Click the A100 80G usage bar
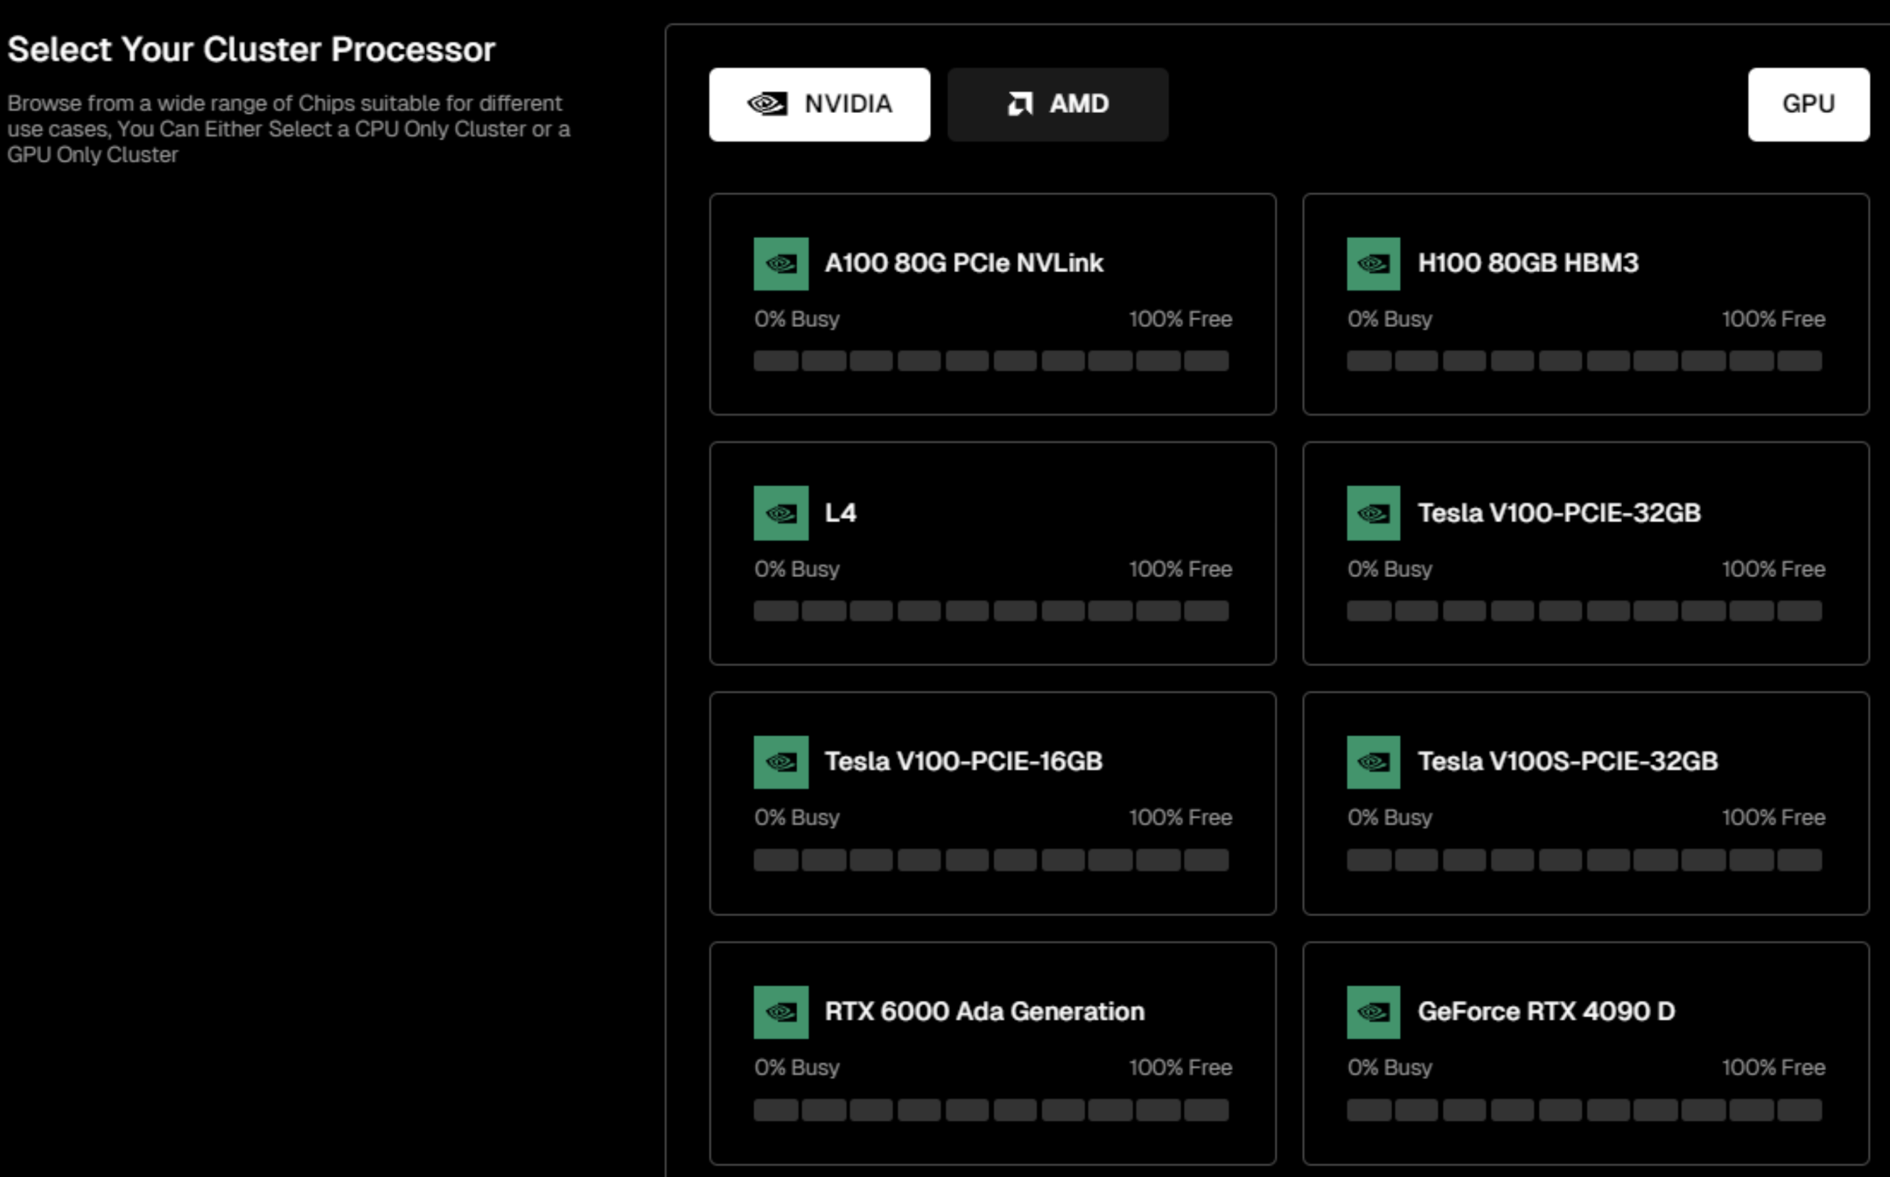 tap(991, 360)
